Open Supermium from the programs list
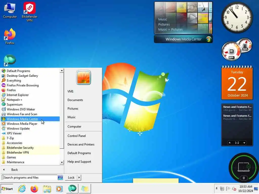The height and width of the screenshot is (194, 259). pyautogui.click(x=30, y=104)
